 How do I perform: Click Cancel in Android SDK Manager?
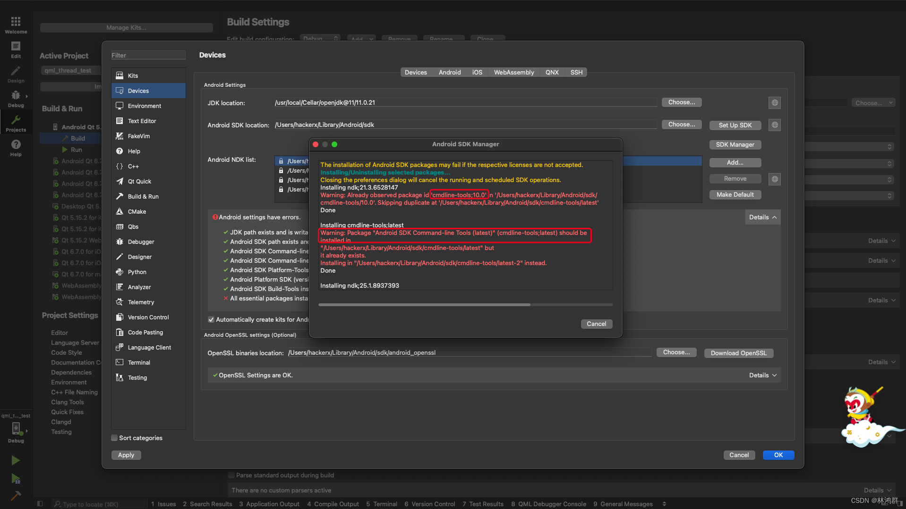(x=596, y=324)
